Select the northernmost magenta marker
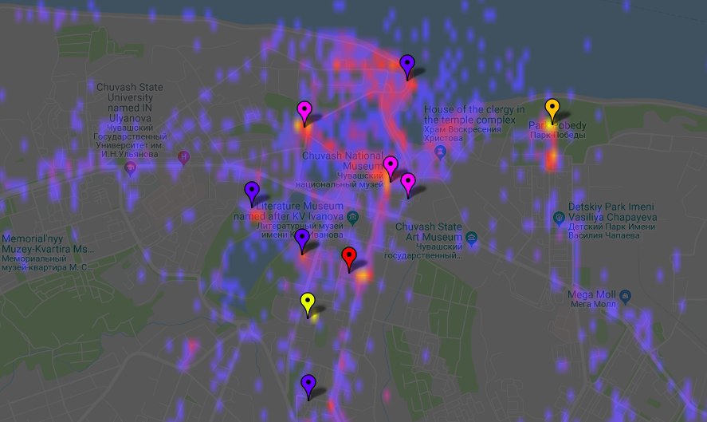 tap(304, 112)
